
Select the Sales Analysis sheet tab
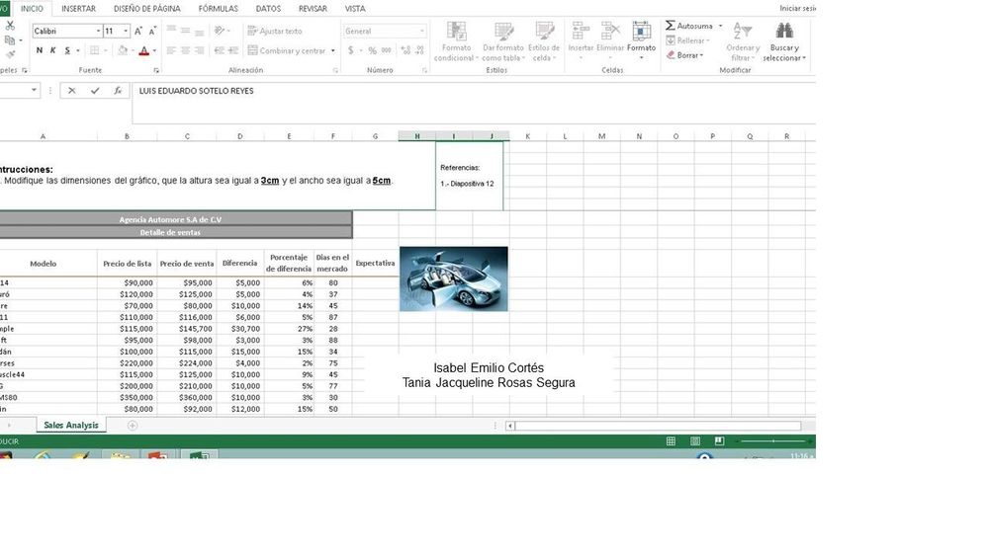tap(70, 426)
